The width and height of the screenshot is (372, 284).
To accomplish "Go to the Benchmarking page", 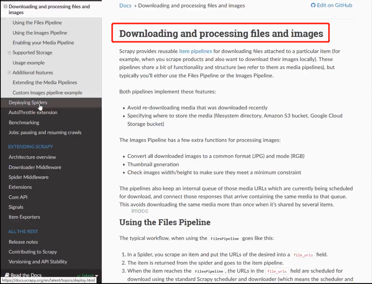I will coord(24,122).
